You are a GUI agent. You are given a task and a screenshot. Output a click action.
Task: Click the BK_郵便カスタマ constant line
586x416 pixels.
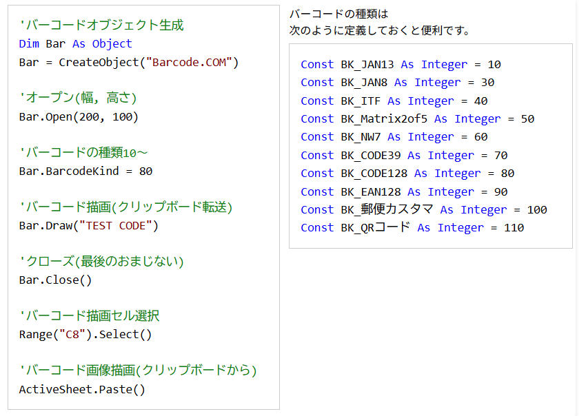point(423,210)
